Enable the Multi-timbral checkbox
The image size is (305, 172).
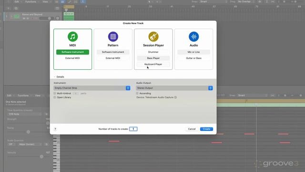[x=55, y=94]
